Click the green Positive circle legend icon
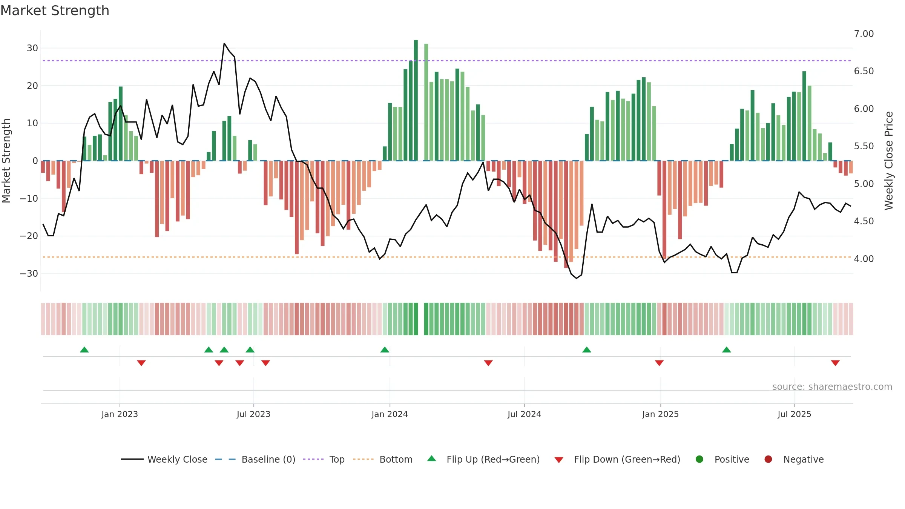The width and height of the screenshot is (905, 509). 699,459
